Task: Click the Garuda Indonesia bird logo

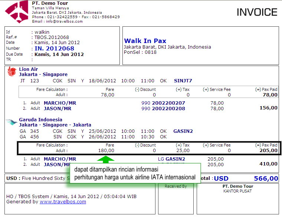Action: (x=12, y=122)
